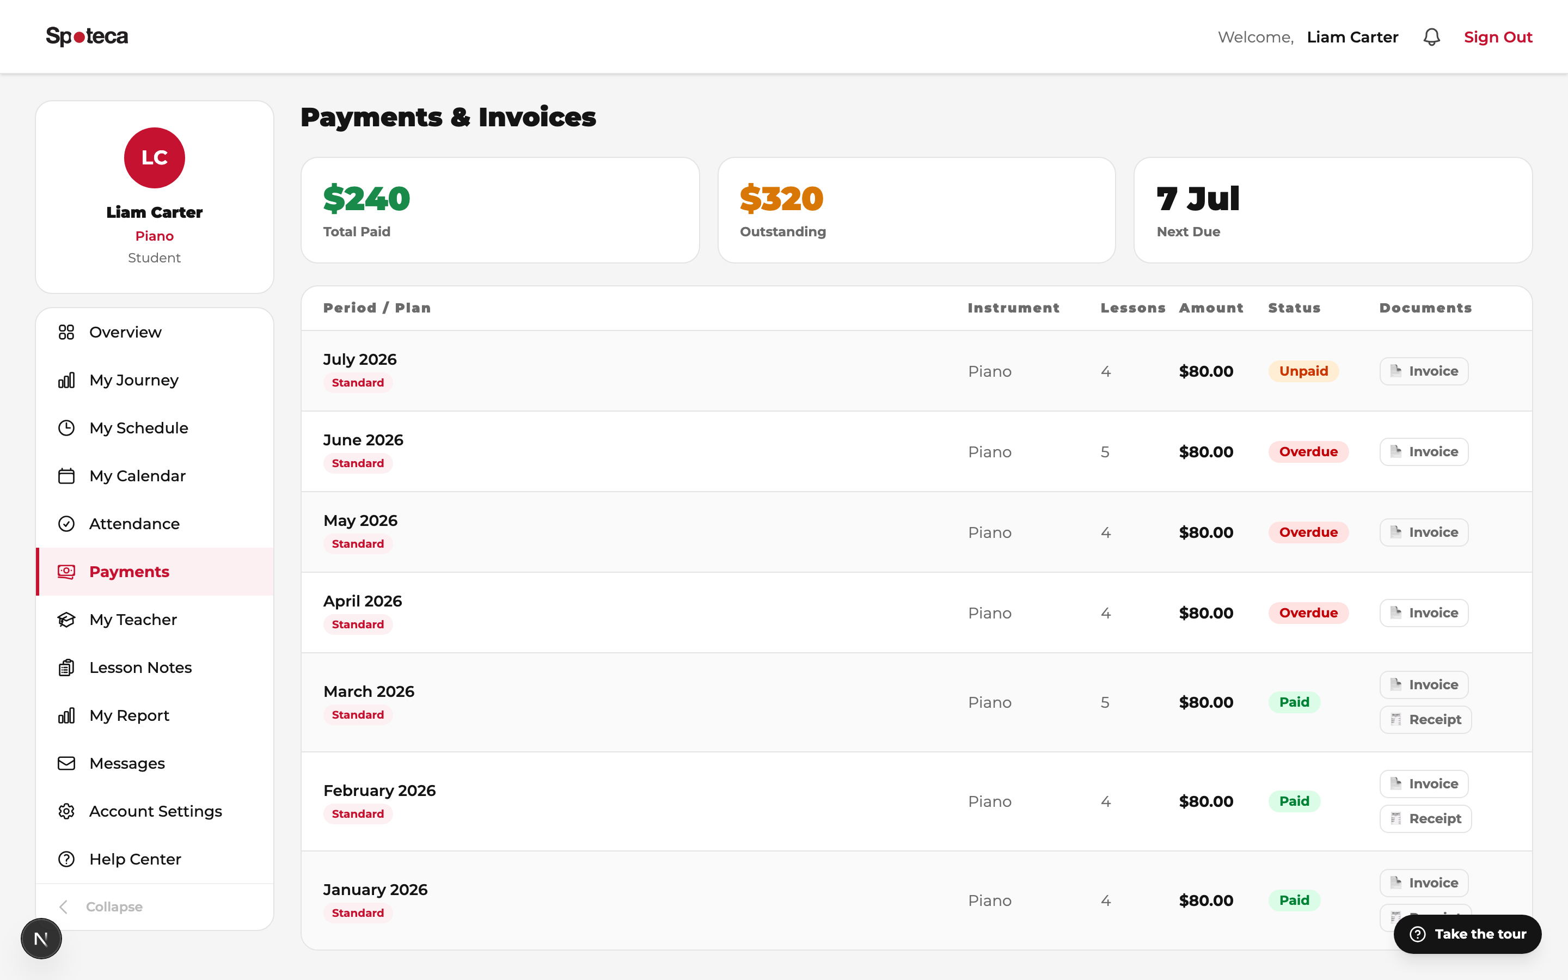Go to My Journey page
Image resolution: width=1568 pixels, height=980 pixels.
click(x=154, y=380)
